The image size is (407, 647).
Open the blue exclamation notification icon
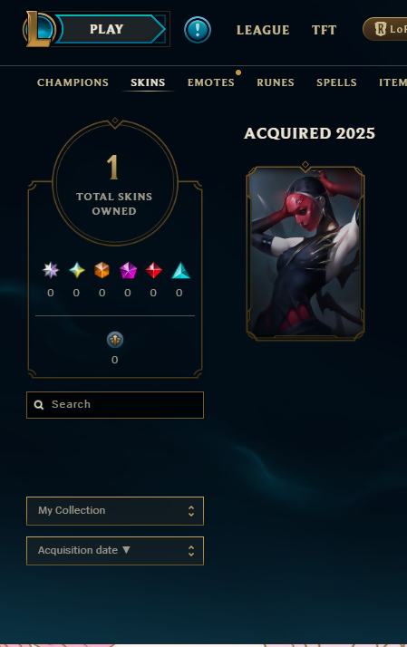(198, 30)
